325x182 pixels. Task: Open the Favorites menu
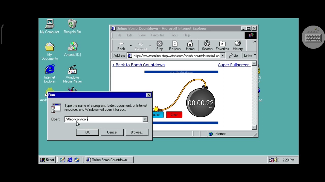point(158,35)
